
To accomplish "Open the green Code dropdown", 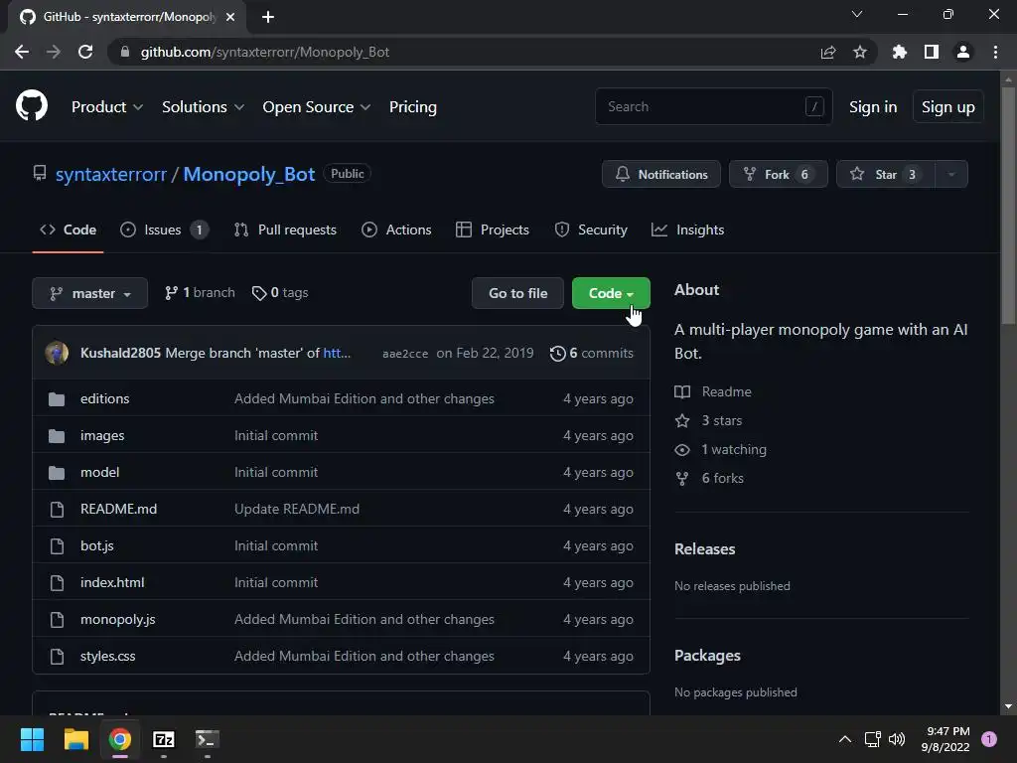I will point(611,293).
